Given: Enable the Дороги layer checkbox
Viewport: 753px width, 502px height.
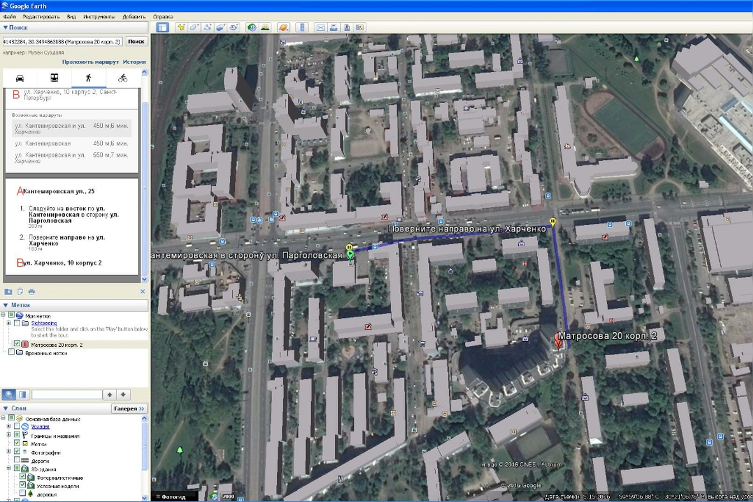Looking at the screenshot, I should tap(17, 461).
